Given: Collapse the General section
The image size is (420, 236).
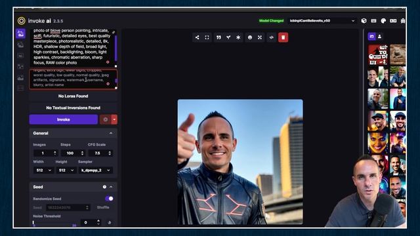Looking at the screenshot, I should click(x=111, y=133).
